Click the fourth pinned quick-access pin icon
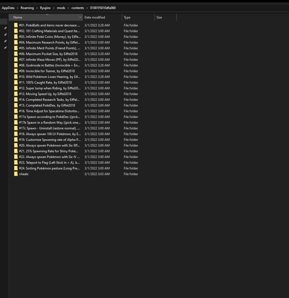This screenshot has height=298, width=289. click(5, 48)
